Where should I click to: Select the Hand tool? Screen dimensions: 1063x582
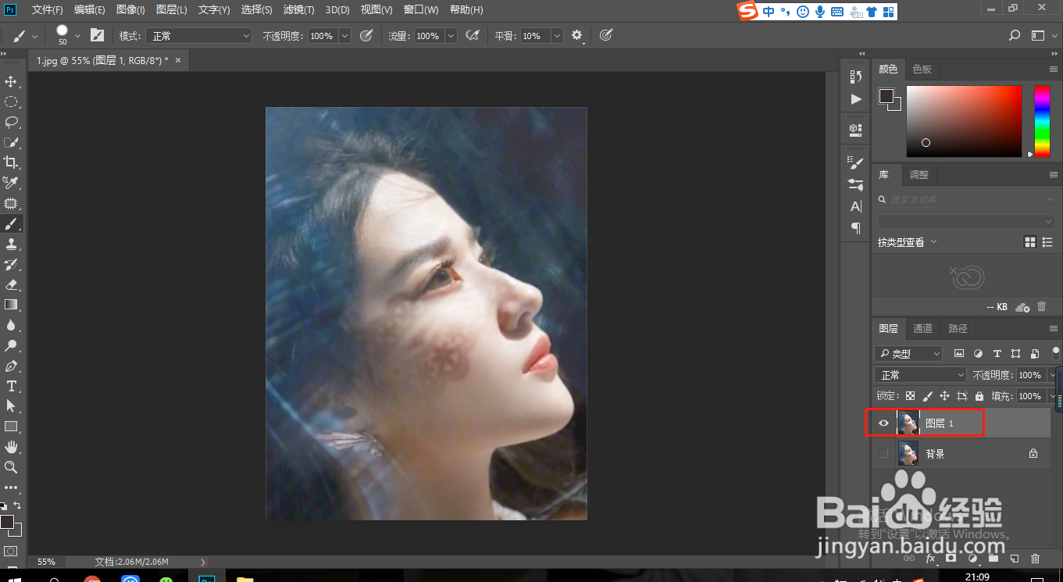click(x=12, y=447)
